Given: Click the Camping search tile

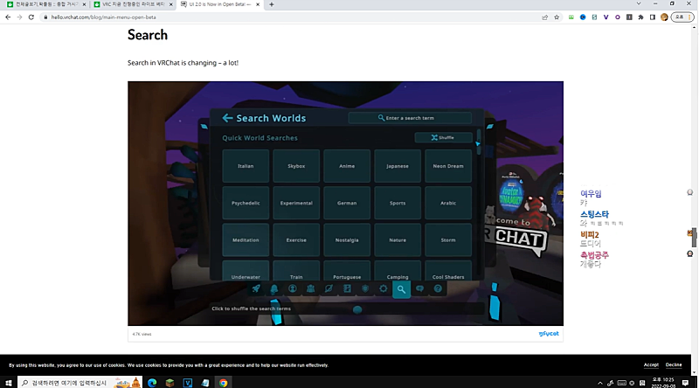Looking at the screenshot, I should point(398,271).
